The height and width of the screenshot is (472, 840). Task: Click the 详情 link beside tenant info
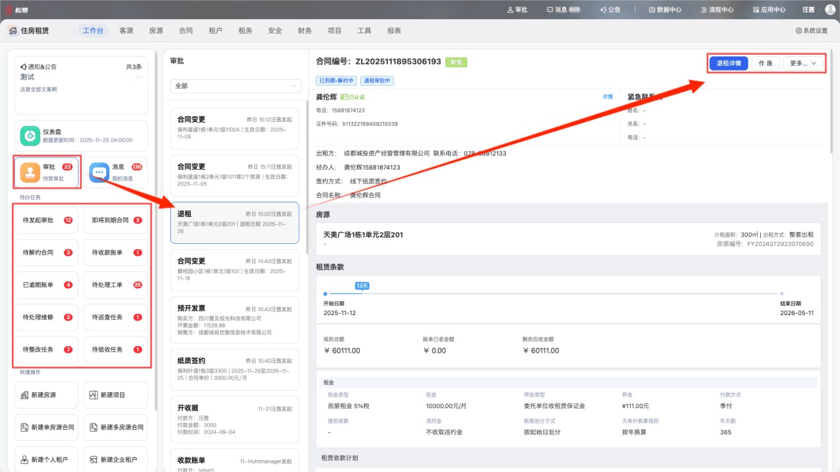point(608,97)
